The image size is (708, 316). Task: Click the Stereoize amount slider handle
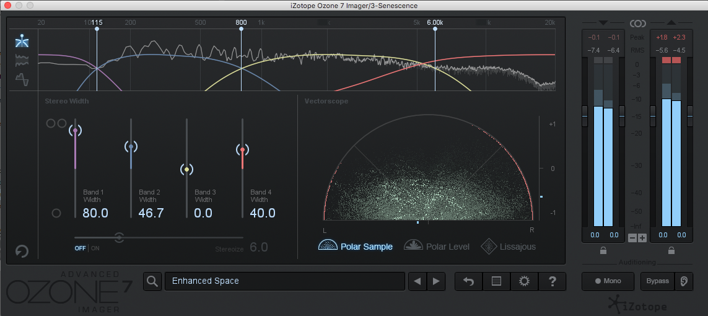coord(119,237)
